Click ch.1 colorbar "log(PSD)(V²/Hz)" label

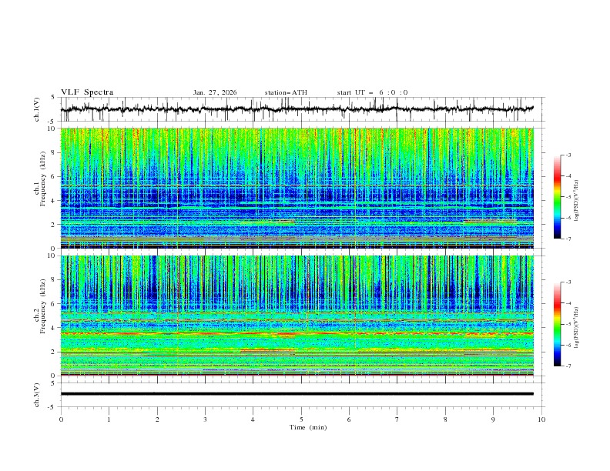pos(577,200)
